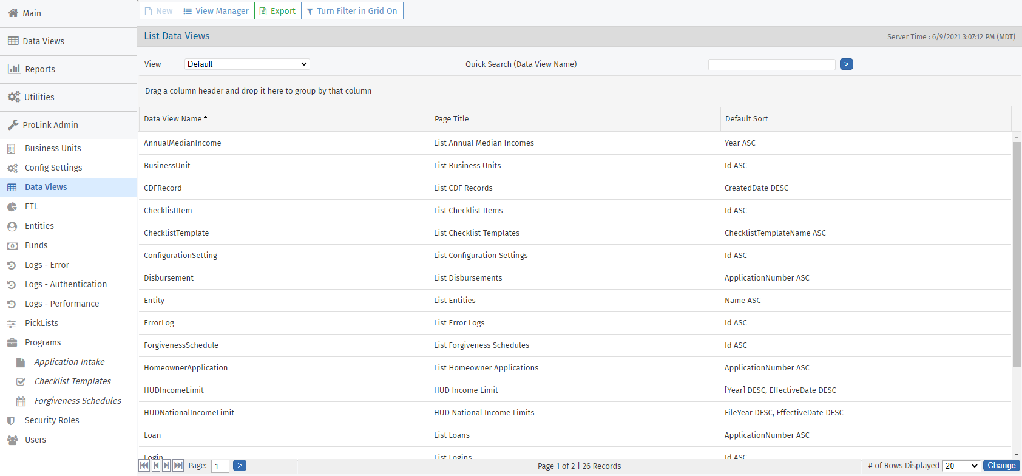The height and width of the screenshot is (476, 1022).
Task: Open Config Settings in sidebar
Action: 53,168
